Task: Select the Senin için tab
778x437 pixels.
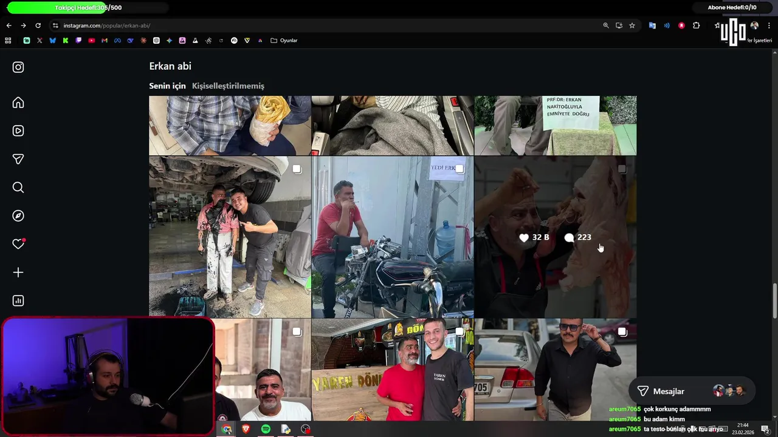Action: (x=167, y=86)
